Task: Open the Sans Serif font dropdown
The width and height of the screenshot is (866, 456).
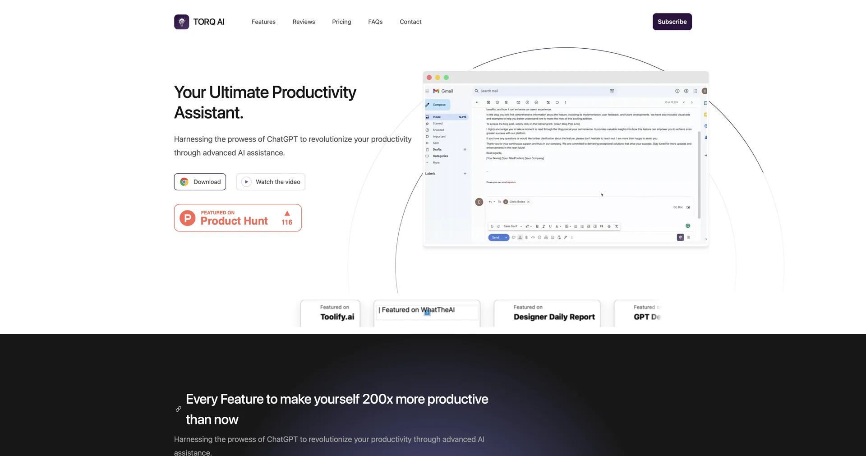Action: [513, 226]
